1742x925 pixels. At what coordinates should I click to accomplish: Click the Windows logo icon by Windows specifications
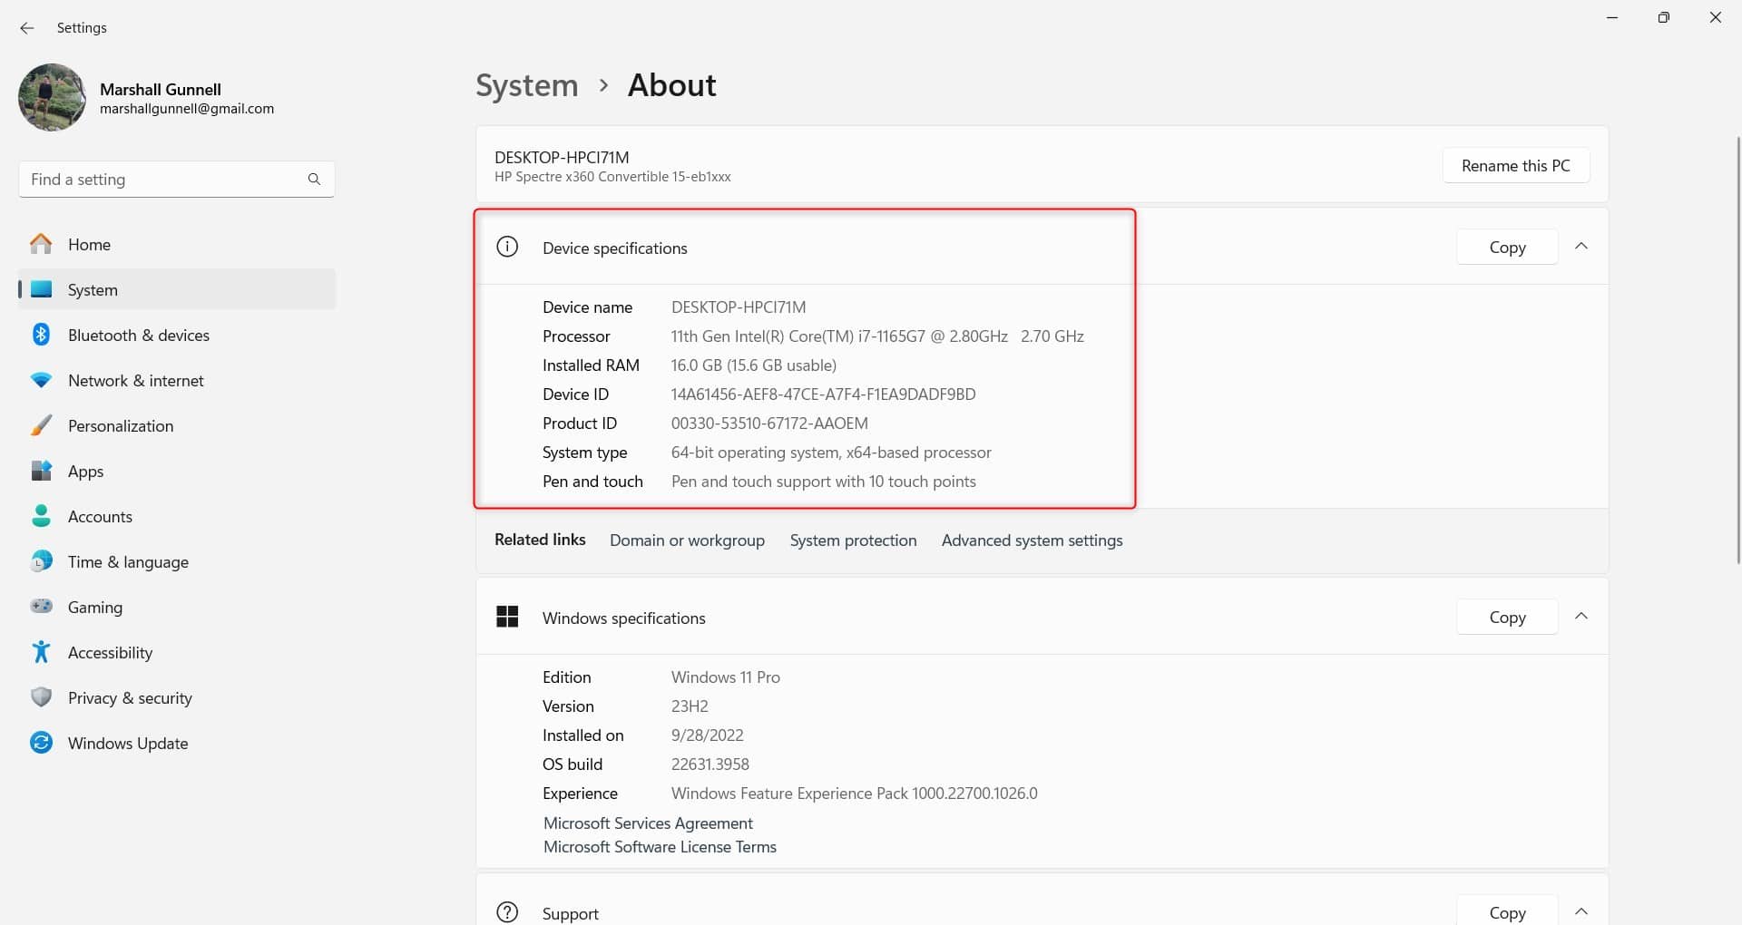[507, 617]
